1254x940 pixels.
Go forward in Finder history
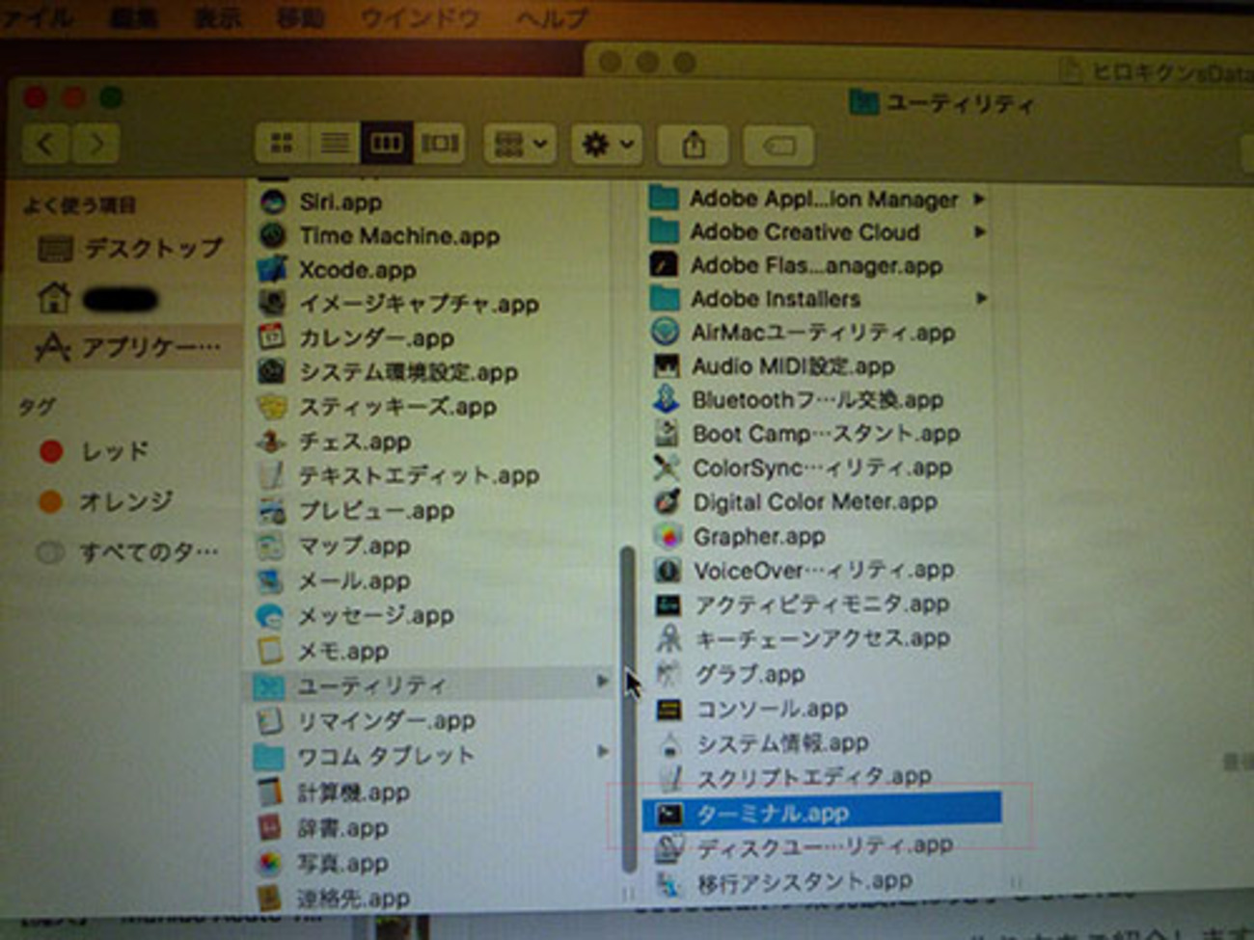point(97,144)
